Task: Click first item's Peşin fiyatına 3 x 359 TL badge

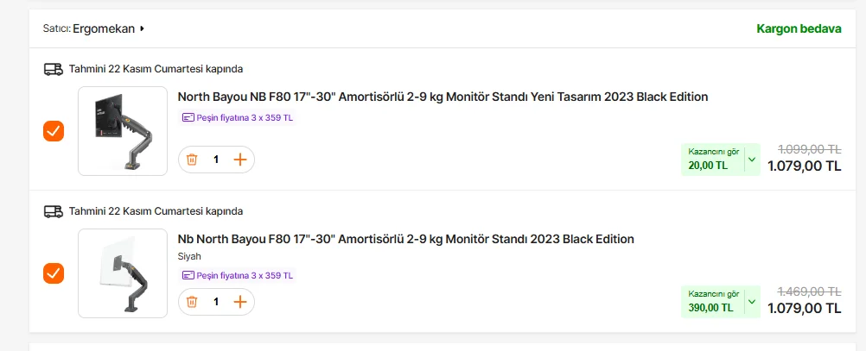Action: (x=238, y=117)
